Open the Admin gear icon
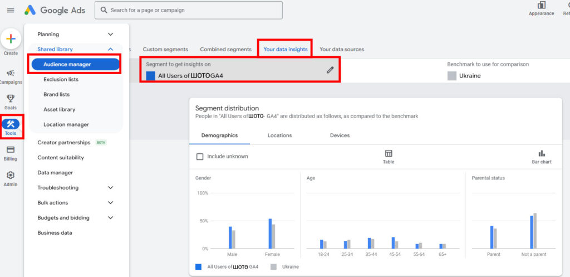The image size is (570, 277). [11, 175]
